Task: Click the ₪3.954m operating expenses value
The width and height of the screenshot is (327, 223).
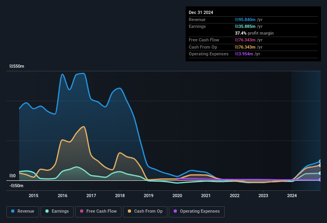Action: point(244,54)
